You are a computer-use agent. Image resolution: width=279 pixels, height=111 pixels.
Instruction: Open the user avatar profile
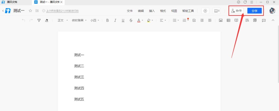point(272,11)
